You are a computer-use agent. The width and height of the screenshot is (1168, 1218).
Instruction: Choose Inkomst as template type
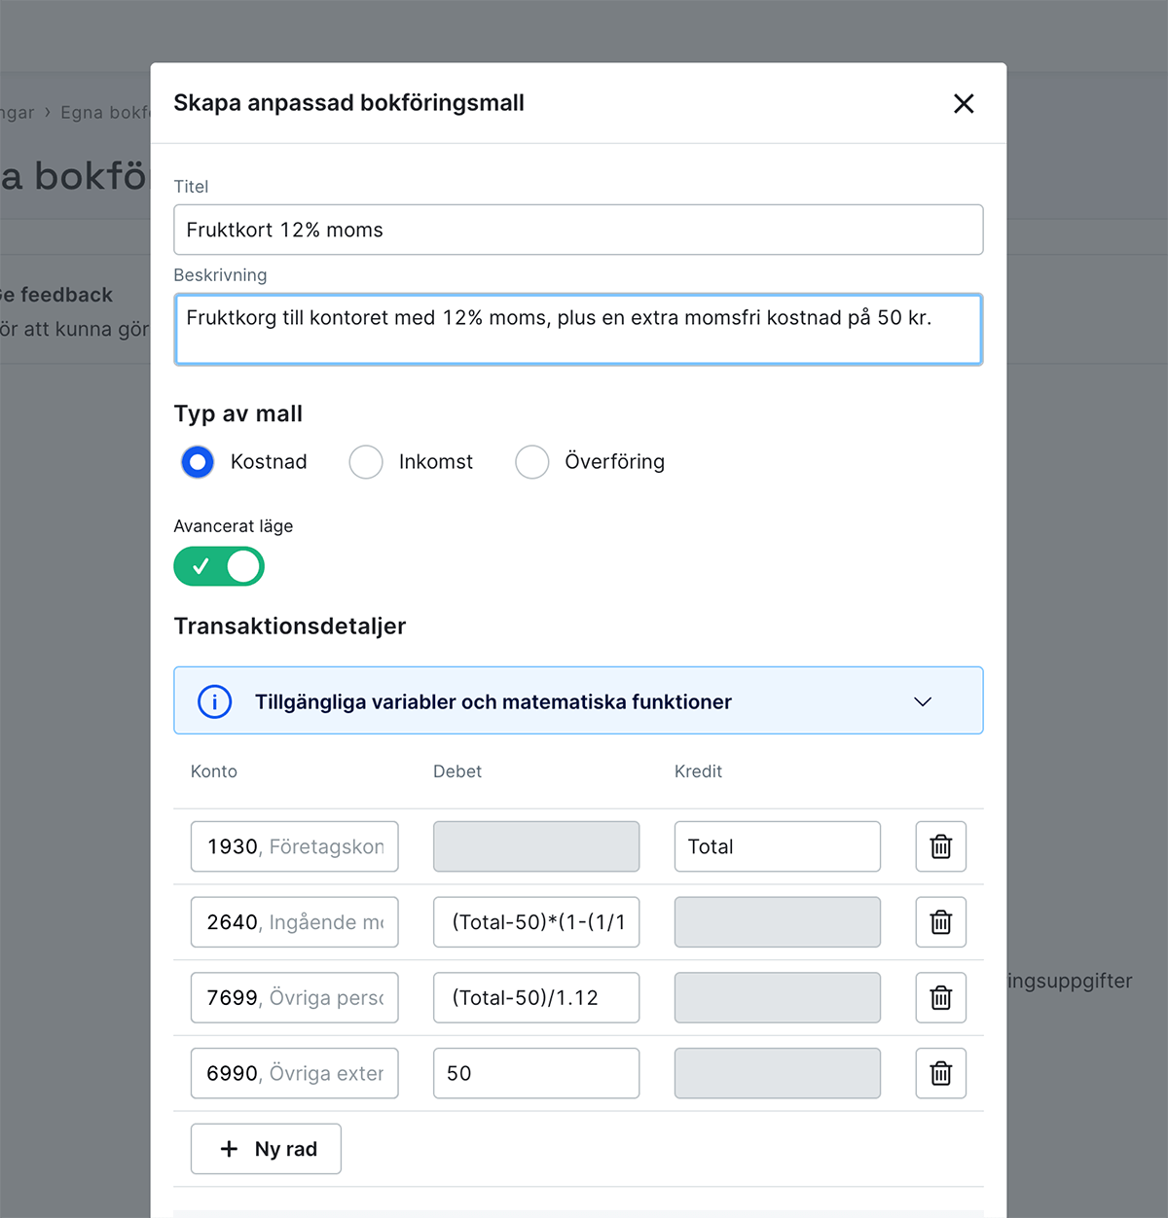pos(366,462)
